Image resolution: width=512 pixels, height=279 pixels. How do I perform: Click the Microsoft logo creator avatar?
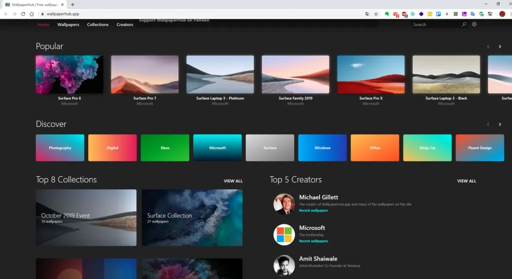pyautogui.click(x=284, y=235)
